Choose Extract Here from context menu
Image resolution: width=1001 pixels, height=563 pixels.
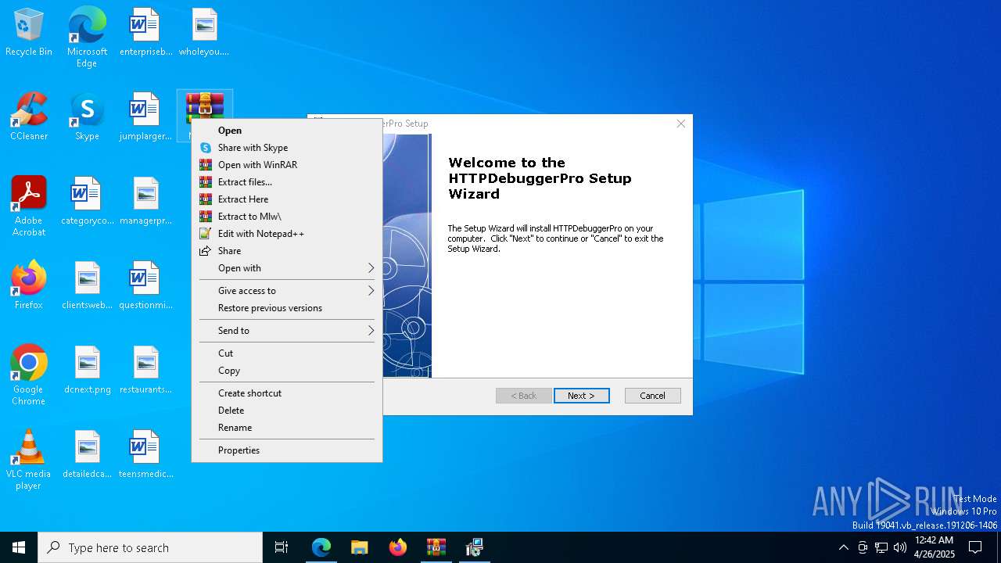pyautogui.click(x=287, y=199)
